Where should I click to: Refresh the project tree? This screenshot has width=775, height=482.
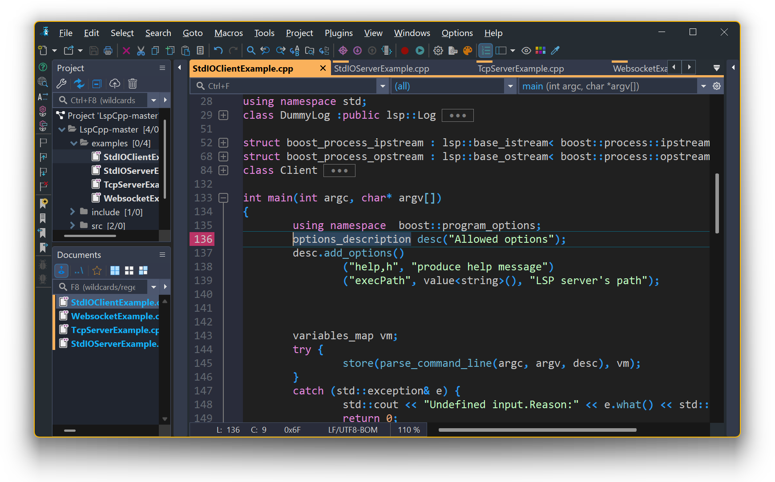click(79, 84)
